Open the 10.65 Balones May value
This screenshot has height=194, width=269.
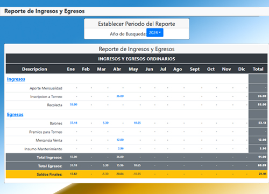point(137,123)
